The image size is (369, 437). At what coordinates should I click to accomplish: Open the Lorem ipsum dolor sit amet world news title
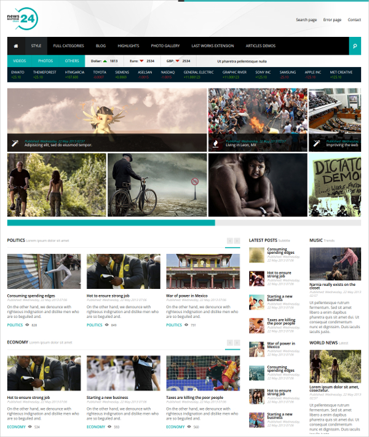(334, 388)
